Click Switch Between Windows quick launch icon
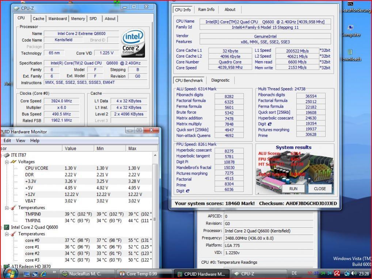The width and height of the screenshot is (372, 279). 35,274
